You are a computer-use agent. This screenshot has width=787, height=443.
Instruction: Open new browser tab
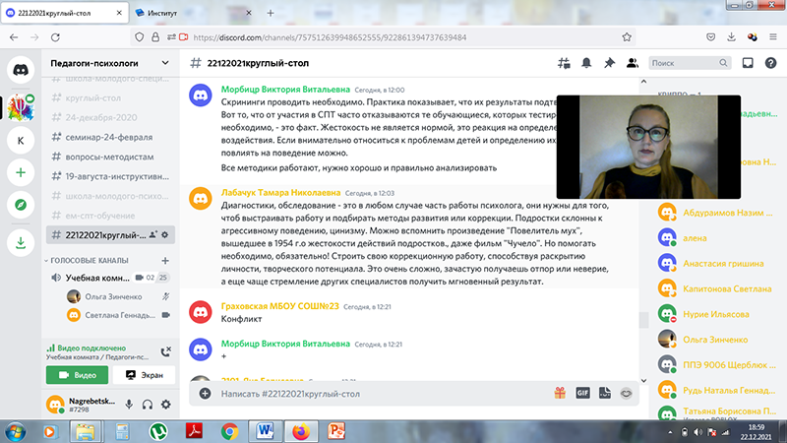point(271,13)
